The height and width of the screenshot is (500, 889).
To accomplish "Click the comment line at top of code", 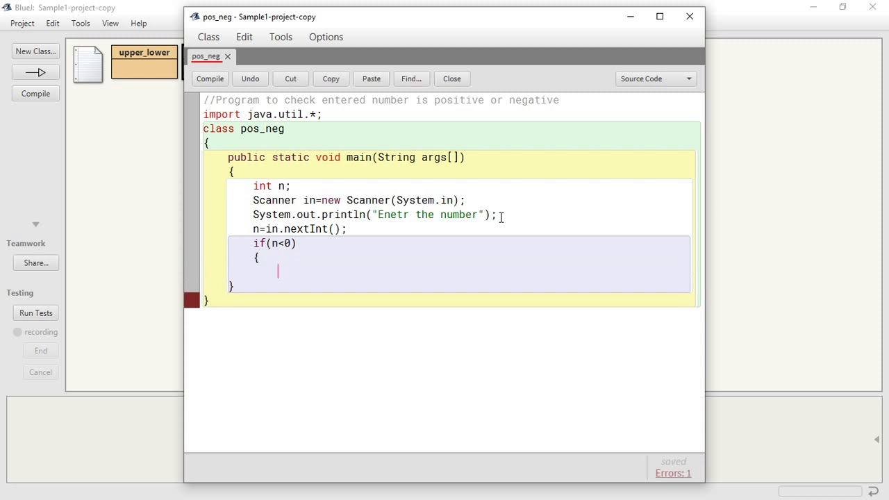I will click(381, 100).
